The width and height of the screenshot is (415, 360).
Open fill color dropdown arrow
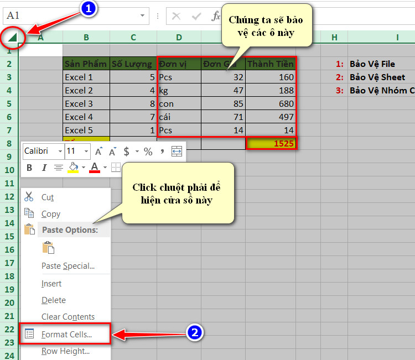coord(84,167)
